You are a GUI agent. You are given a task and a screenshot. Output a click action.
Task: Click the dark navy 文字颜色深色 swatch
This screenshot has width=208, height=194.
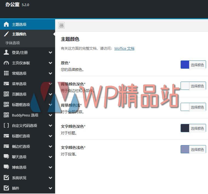coord(185,128)
